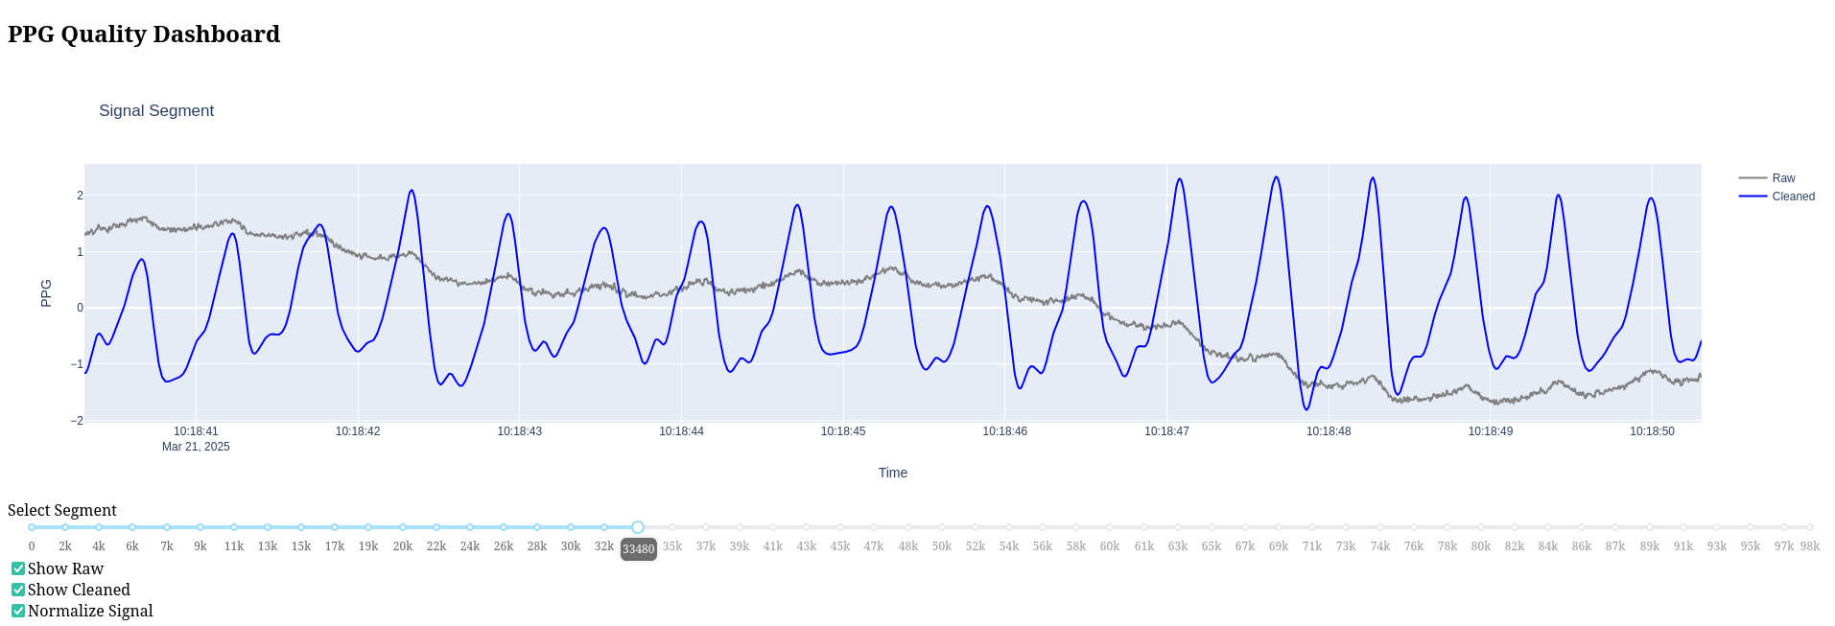Select the 98k mark on the slider
1835x626 pixels.
coord(1810,527)
